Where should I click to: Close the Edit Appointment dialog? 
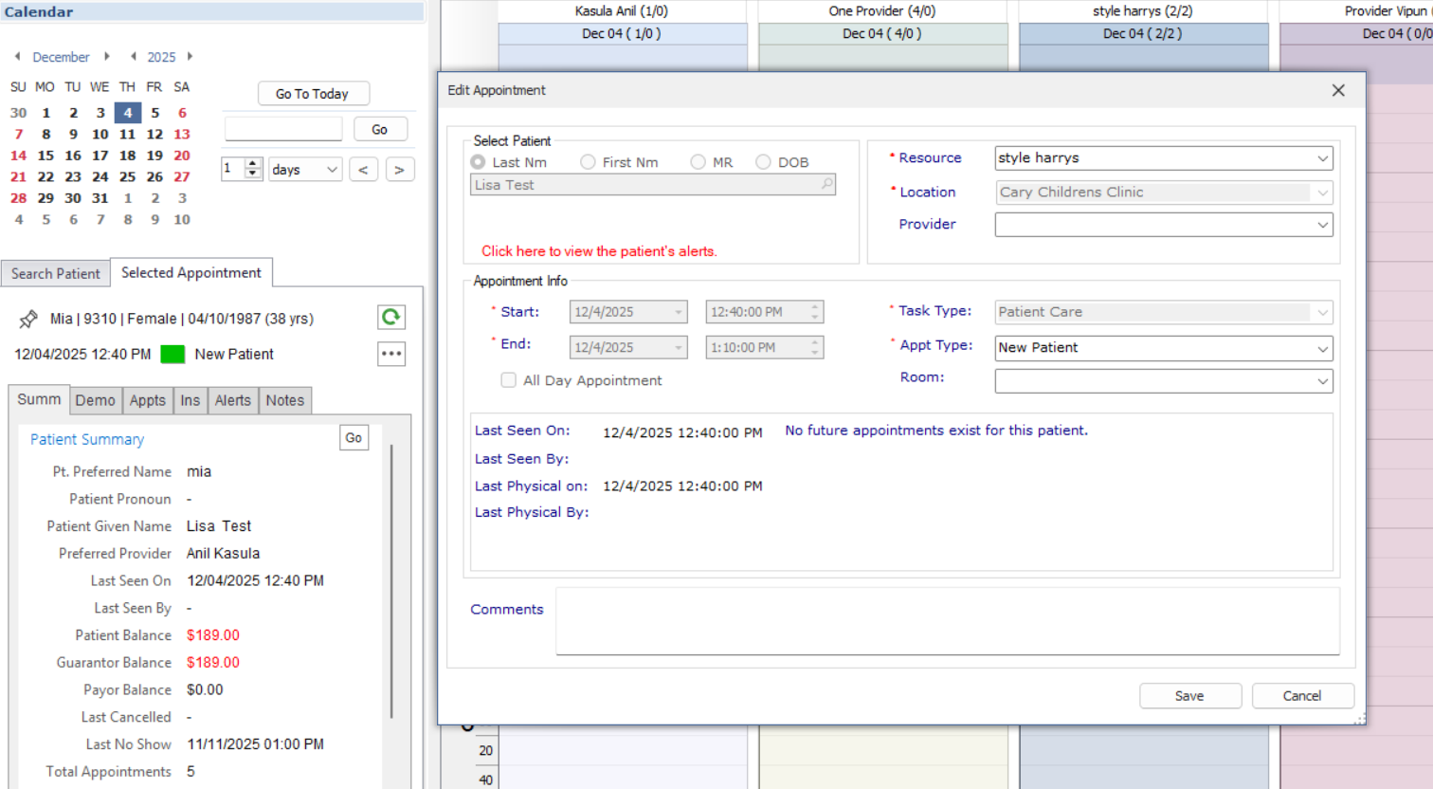tap(1337, 90)
